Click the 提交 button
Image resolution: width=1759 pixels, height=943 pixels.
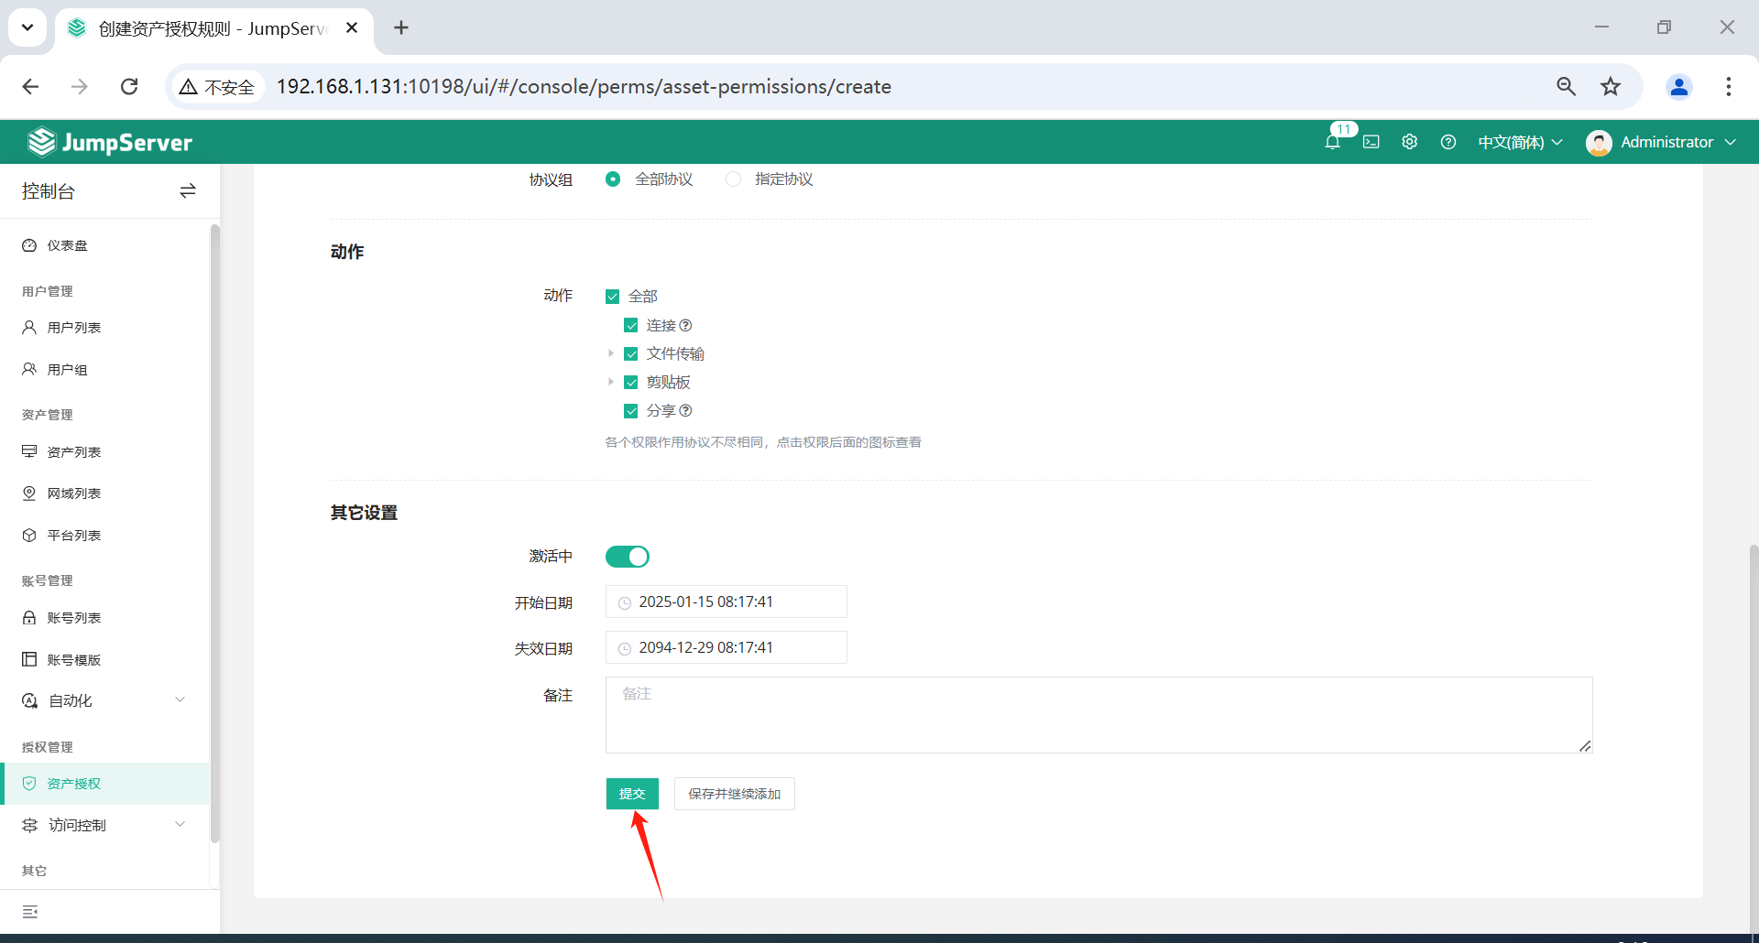click(x=632, y=794)
